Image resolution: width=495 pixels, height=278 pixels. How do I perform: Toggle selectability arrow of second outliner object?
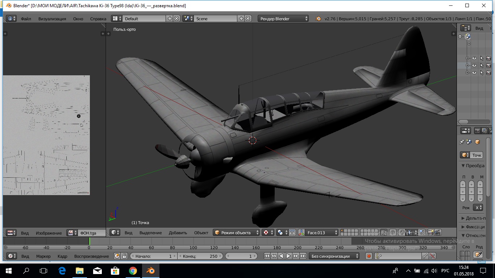(x=482, y=66)
